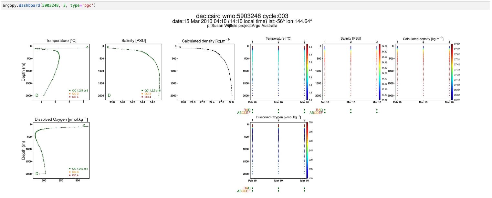Image resolution: width=492 pixels, height=198 pixels.
Task: Click the ABCDEF label under the Dissolved Oxygen section
Action: click(244, 191)
